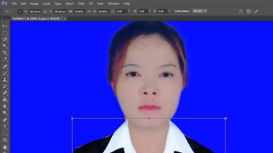Select the Move tool
This screenshot has height=153, width=273.
click(x=5, y=26)
